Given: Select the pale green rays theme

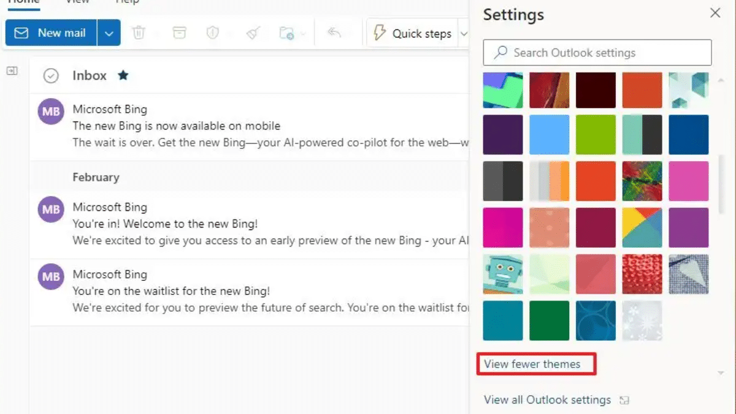Looking at the screenshot, I should 550,274.
